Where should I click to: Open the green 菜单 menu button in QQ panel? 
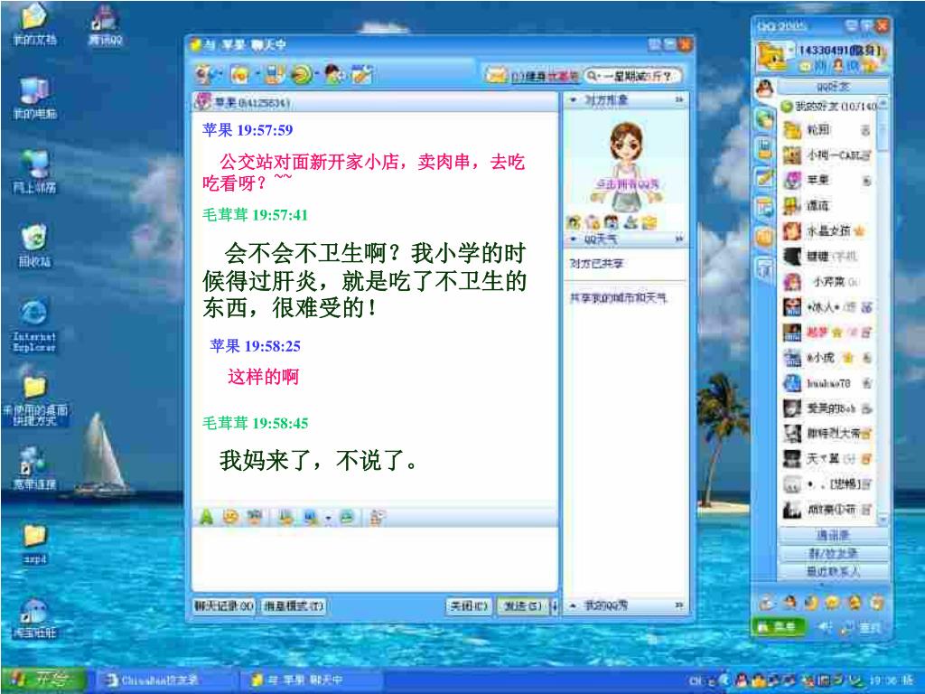tap(779, 627)
